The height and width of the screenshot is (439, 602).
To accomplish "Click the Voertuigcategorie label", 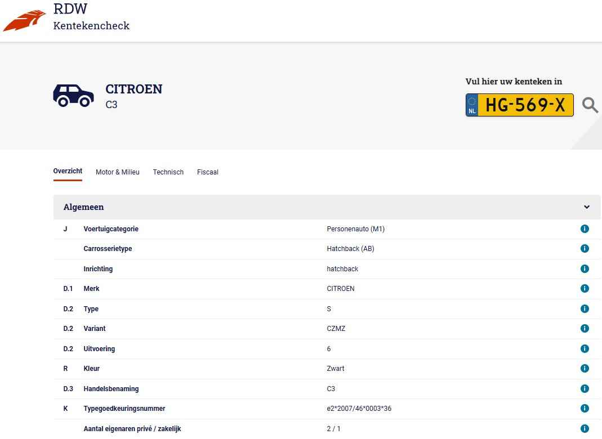I will tap(111, 229).
